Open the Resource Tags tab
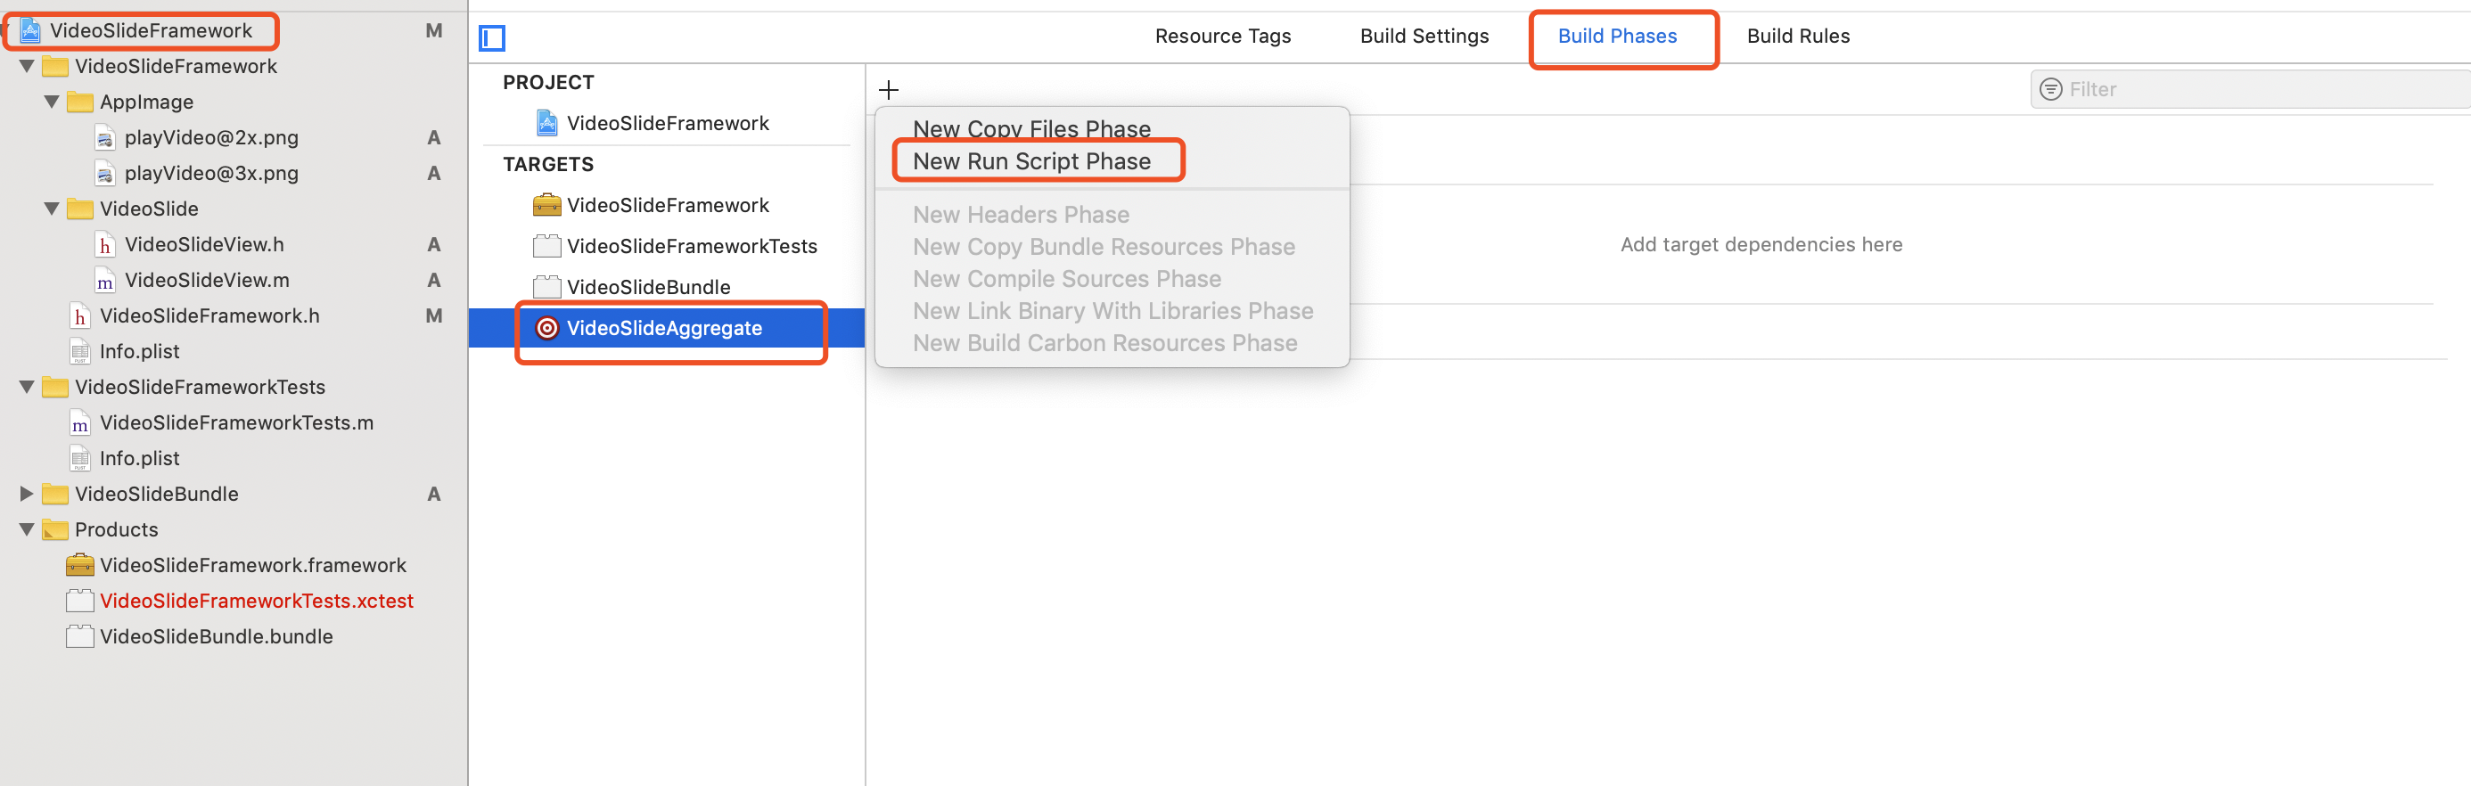This screenshot has width=2471, height=786. pos(1223,37)
